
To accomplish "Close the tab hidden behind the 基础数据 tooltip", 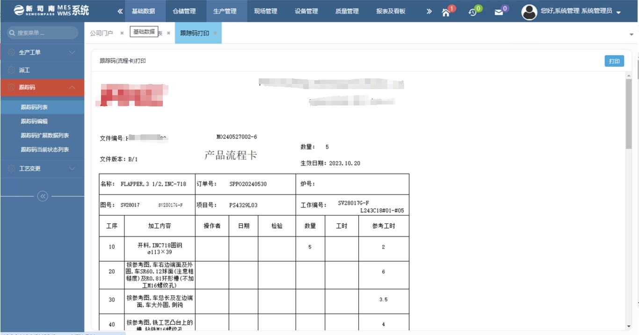I will click(168, 33).
